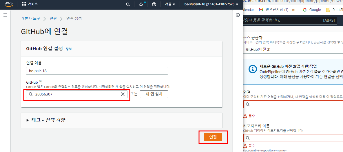
Task: Click the AWS search bar with Alt+S hint
Action: [290, 20]
